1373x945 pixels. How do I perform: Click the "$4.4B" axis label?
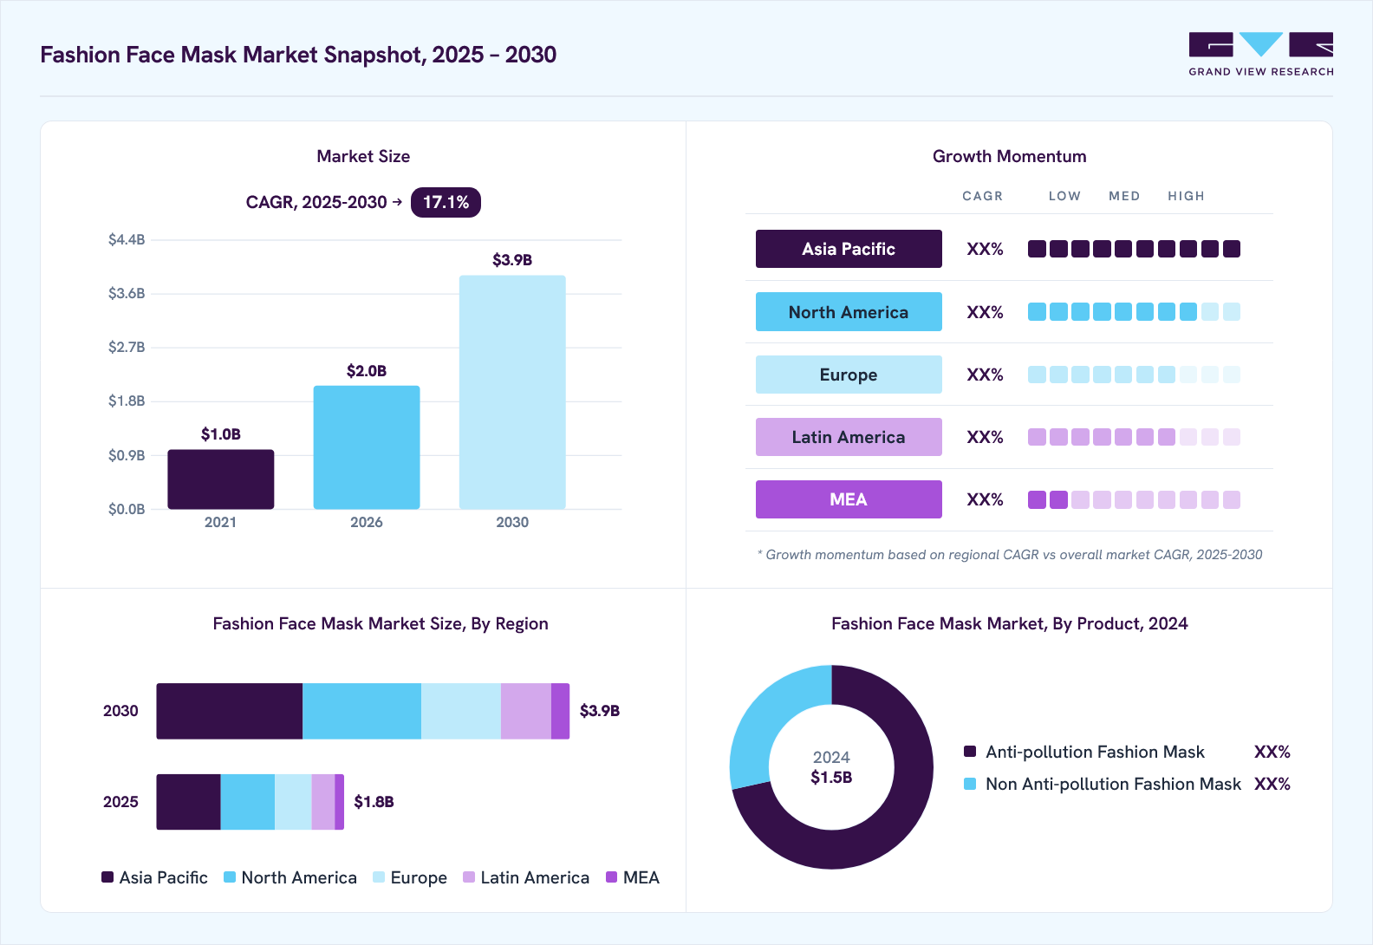coord(127,239)
